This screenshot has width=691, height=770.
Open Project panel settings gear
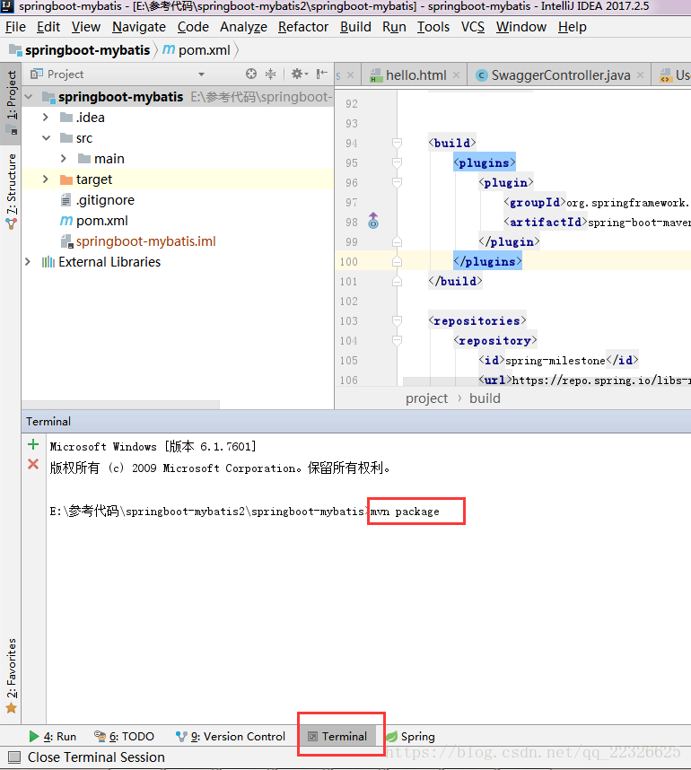(x=299, y=74)
